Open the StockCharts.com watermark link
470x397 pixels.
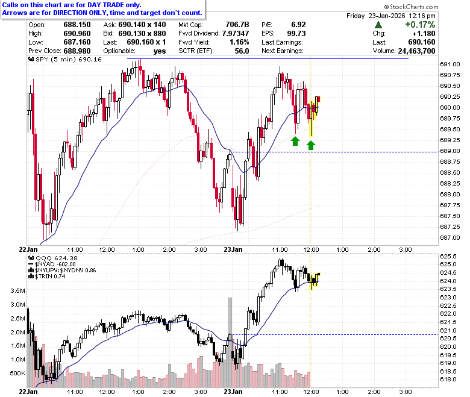pyautogui.click(x=411, y=7)
